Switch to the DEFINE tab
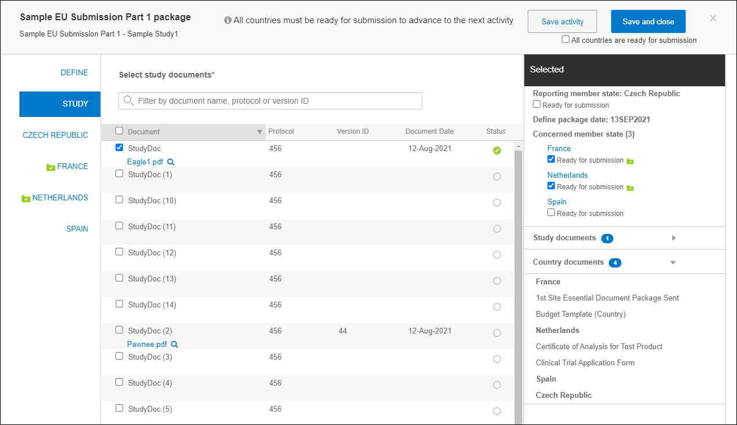The height and width of the screenshot is (425, 737). tap(74, 72)
